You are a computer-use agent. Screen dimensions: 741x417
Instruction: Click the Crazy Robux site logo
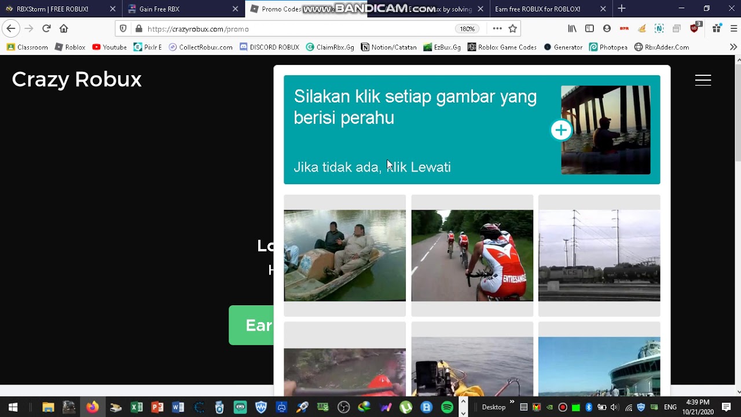point(76,80)
